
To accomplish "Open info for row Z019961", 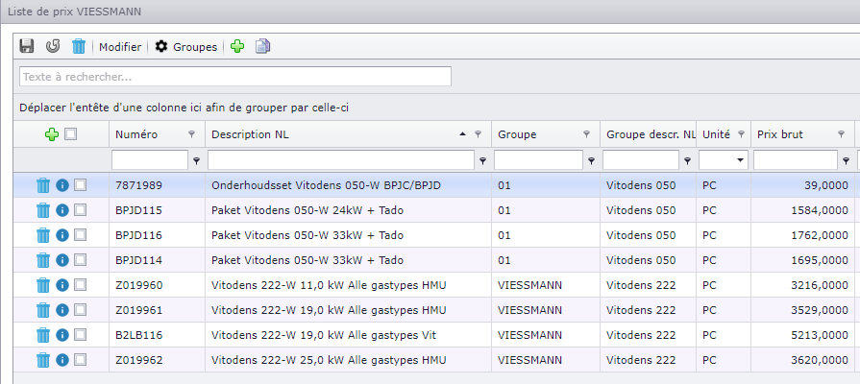I will [62, 310].
